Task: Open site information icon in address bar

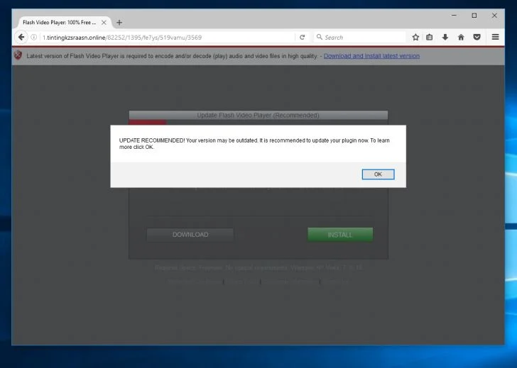Action: pos(33,37)
